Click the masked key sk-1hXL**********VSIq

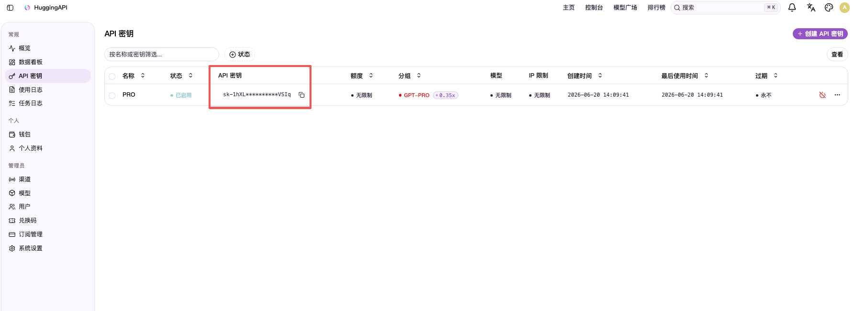tap(257, 95)
